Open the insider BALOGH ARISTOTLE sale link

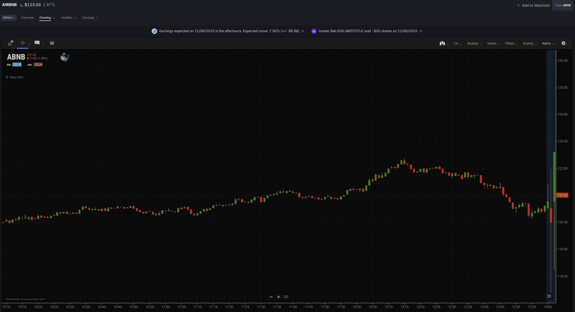[x=370, y=31]
